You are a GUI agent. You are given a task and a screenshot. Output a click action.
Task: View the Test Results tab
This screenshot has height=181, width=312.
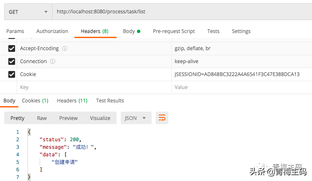pos(110,100)
